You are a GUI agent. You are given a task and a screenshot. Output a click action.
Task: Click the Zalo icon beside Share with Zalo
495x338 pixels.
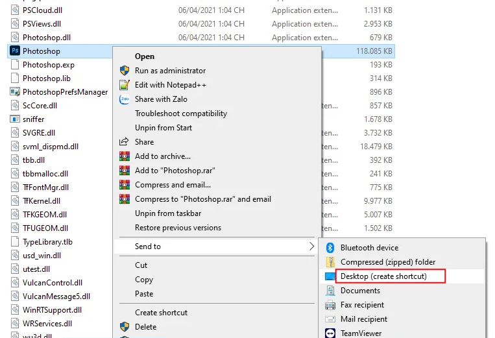coord(124,99)
